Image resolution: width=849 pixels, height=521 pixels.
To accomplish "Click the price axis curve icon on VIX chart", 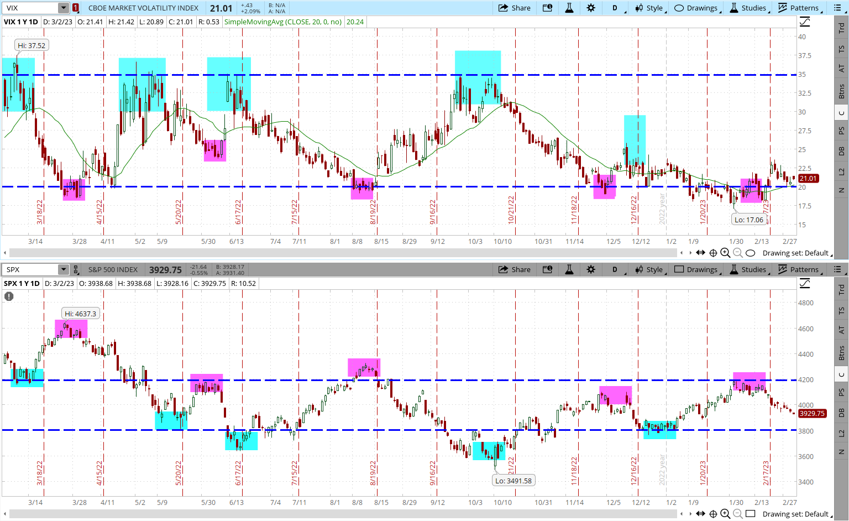I will click(x=805, y=22).
